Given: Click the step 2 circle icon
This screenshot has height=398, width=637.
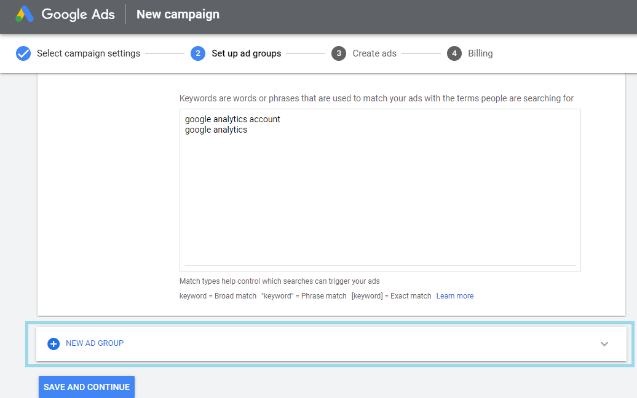Looking at the screenshot, I should point(198,53).
